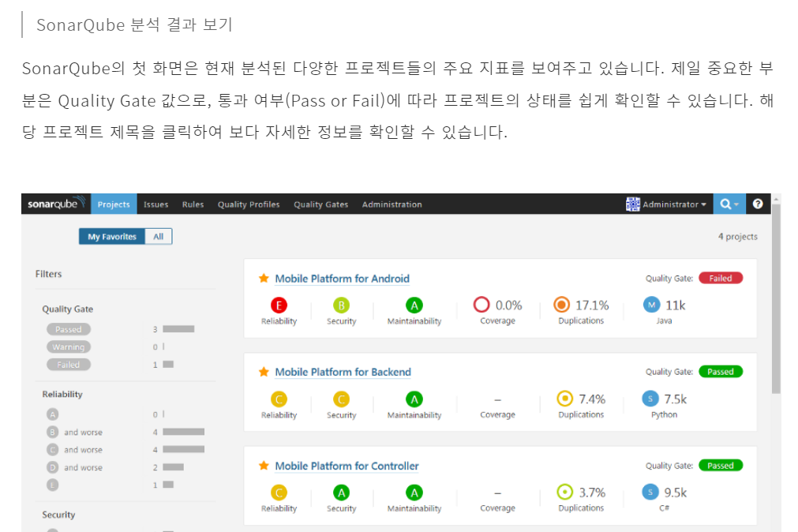Click Backend 7.4% duplications icon
This screenshot has height=532, width=798.
(x=565, y=398)
